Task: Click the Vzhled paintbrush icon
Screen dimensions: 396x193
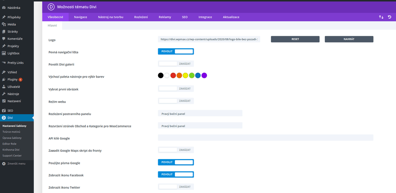Action: 4,72
